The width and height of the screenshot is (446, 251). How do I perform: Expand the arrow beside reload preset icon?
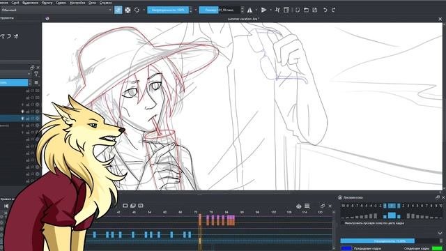click(144, 10)
